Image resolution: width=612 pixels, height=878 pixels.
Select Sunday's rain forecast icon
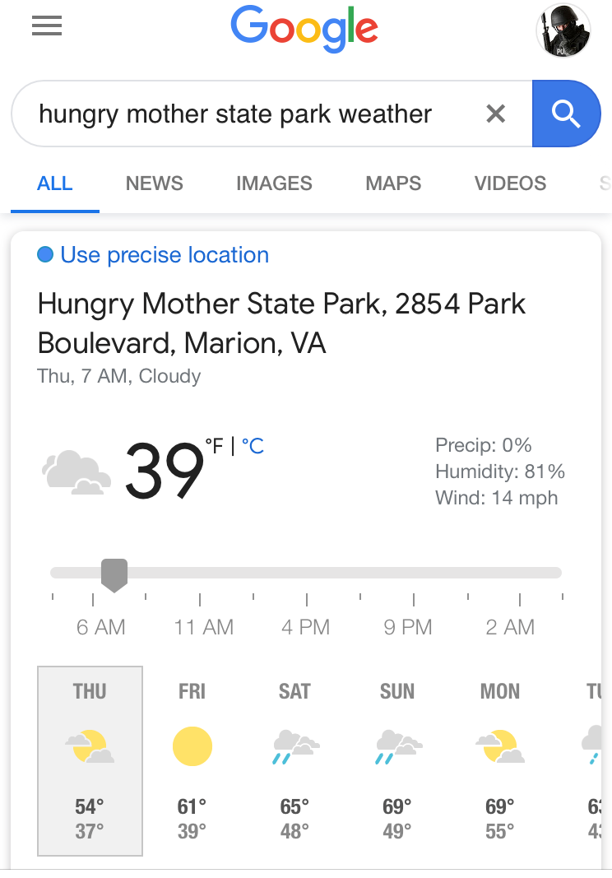(397, 747)
